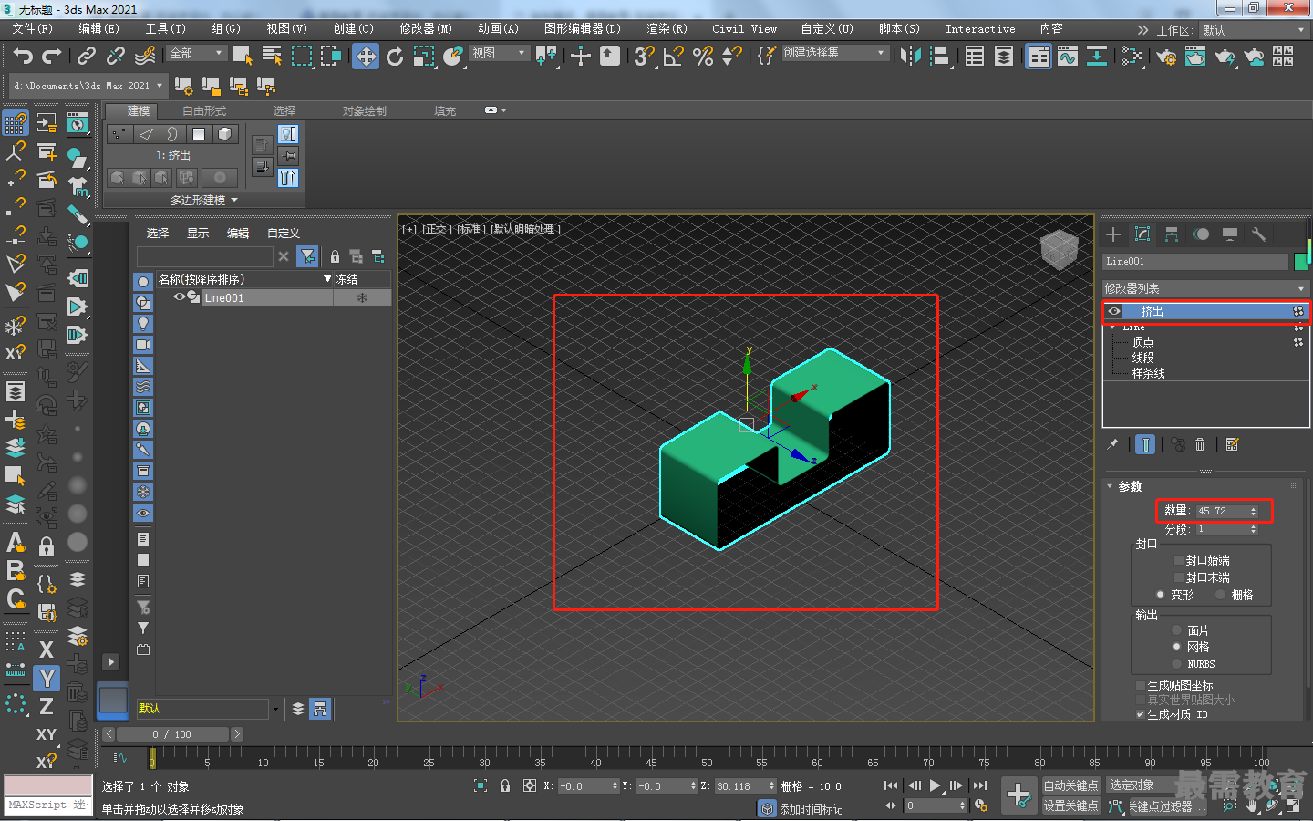Open the Modifier List dropdown
This screenshot has width=1313, height=821.
pyautogui.click(x=1205, y=288)
